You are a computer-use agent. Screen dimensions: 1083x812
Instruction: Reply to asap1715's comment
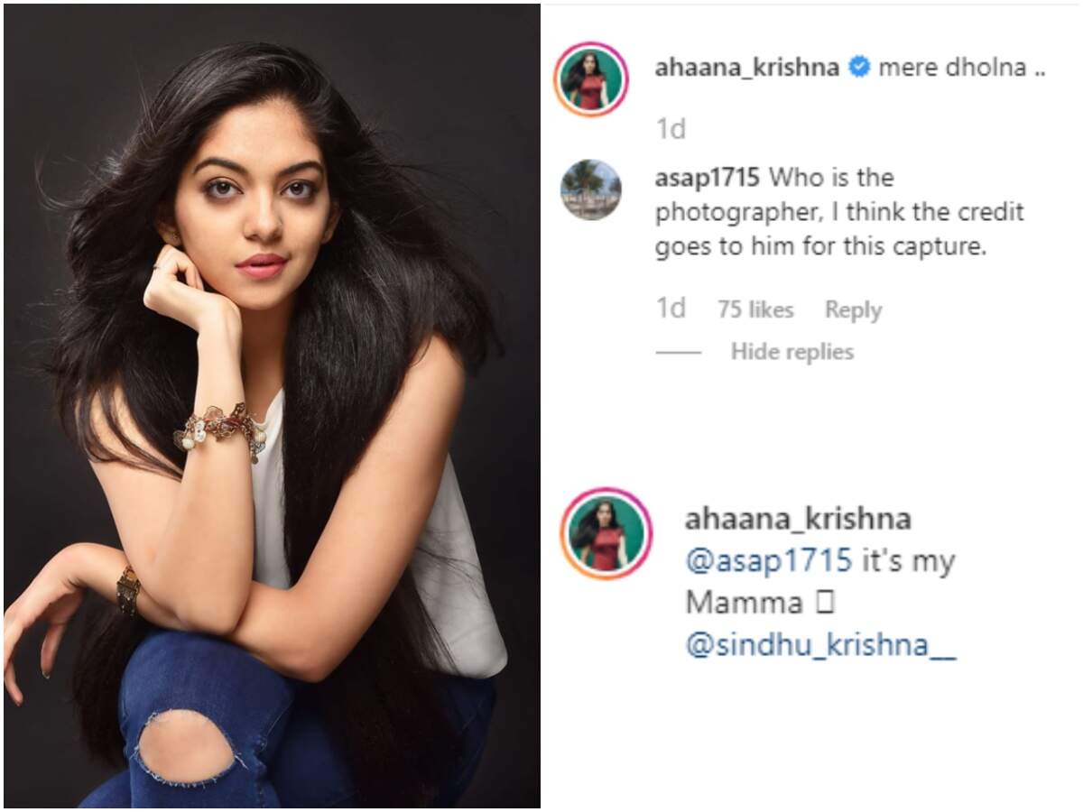click(x=853, y=310)
